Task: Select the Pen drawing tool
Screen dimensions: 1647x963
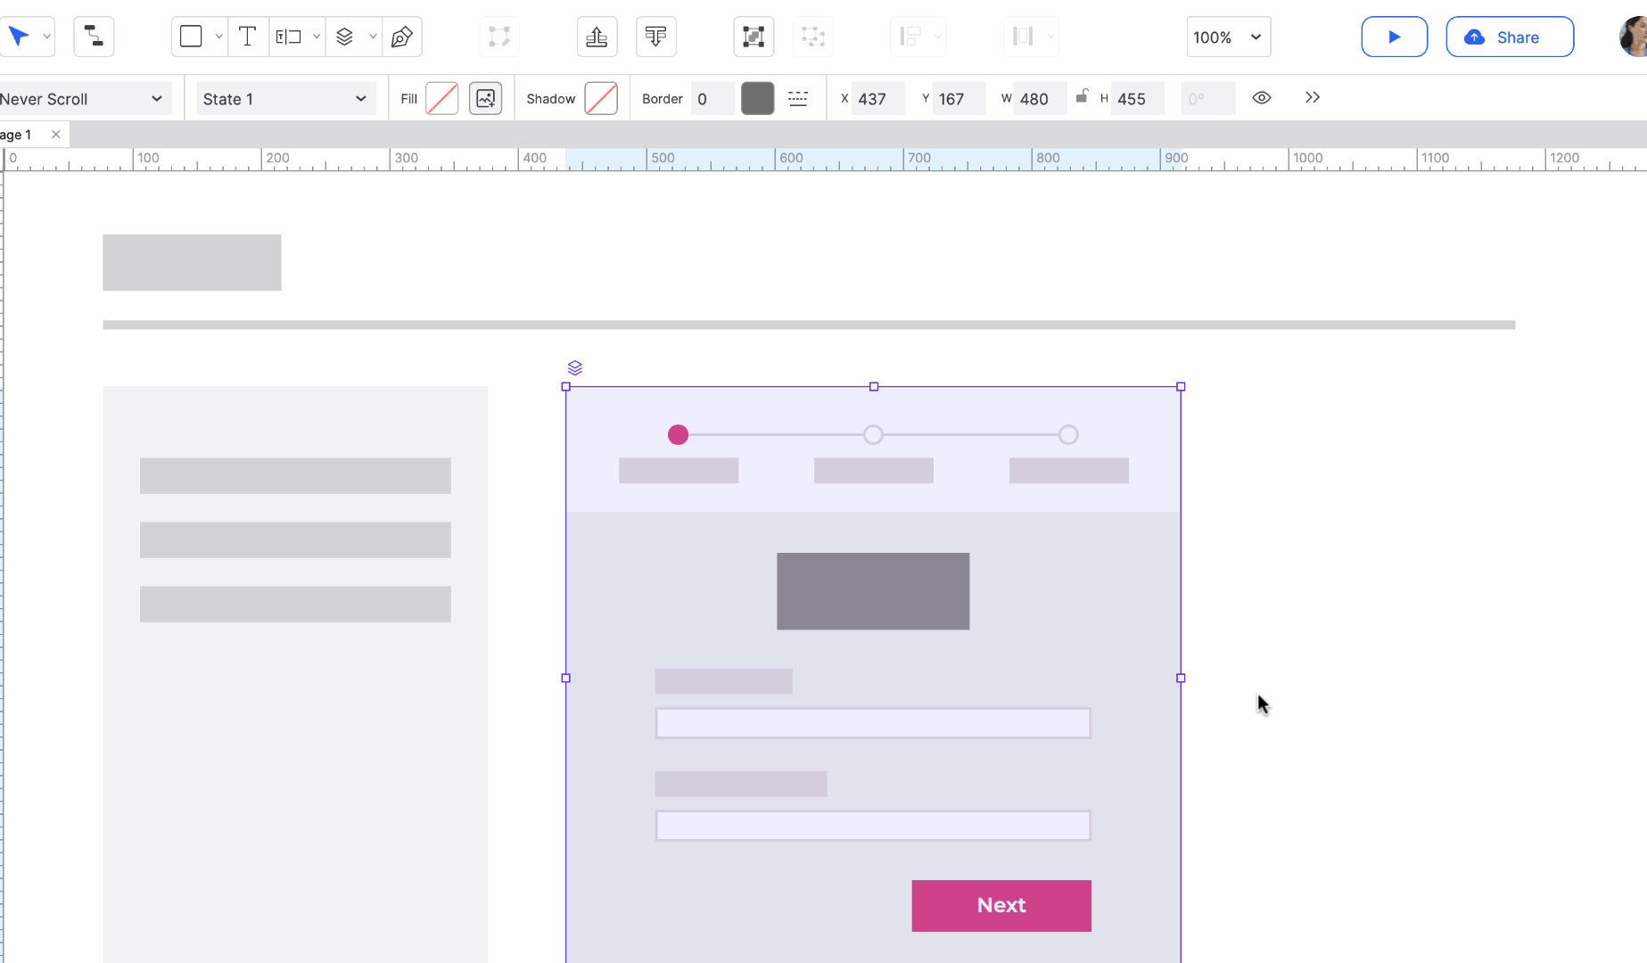Action: pyautogui.click(x=401, y=37)
